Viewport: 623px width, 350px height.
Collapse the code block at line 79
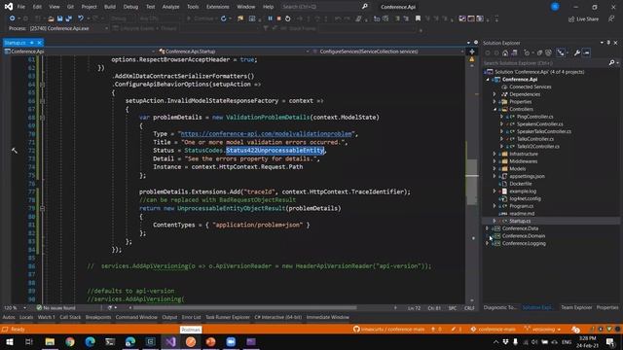[x=42, y=208]
